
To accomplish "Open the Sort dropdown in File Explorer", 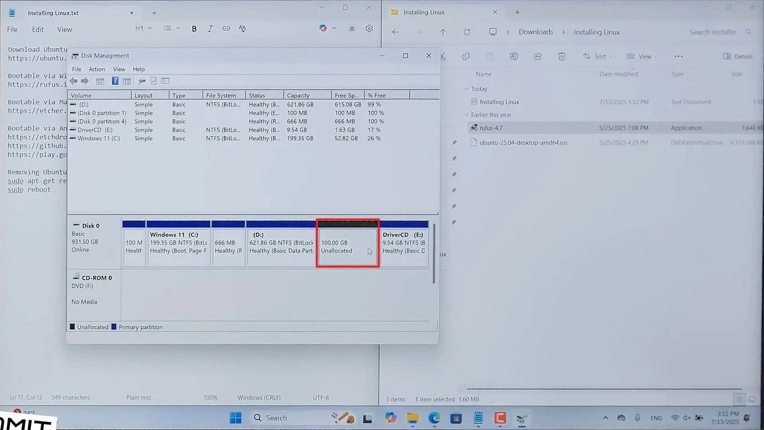I will (x=597, y=57).
